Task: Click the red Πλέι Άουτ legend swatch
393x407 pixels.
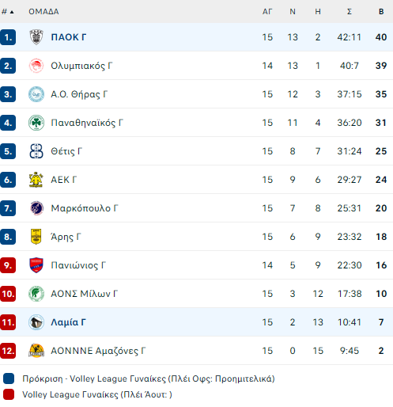Action: click(9, 394)
